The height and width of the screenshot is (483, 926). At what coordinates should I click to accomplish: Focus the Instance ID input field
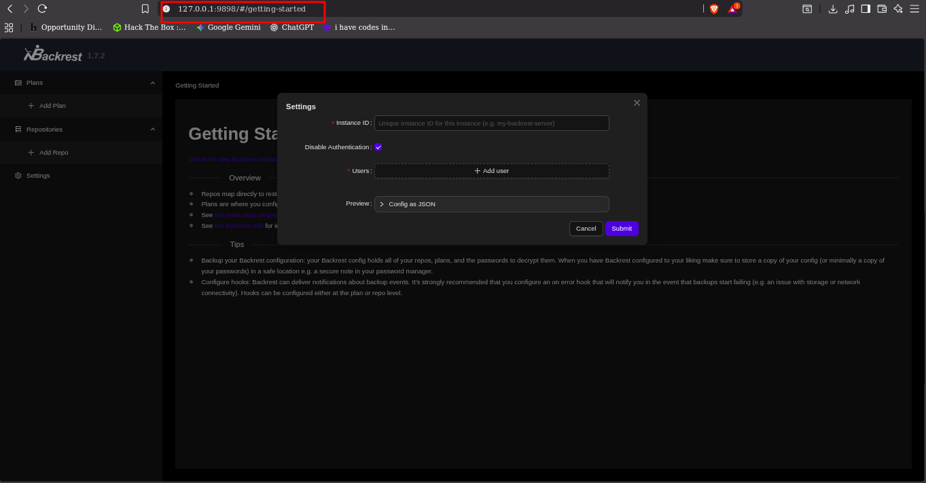[x=491, y=123]
